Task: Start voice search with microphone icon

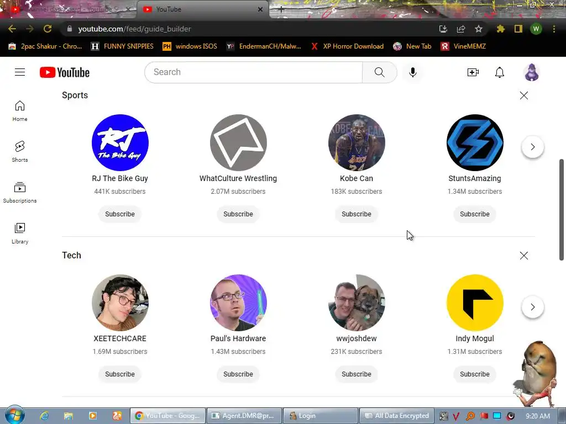Action: coord(412,72)
